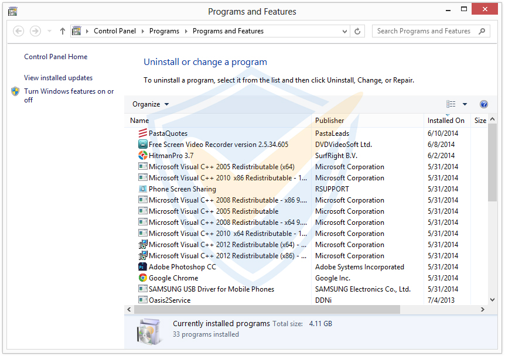Sort the list by Publisher column
This screenshot has width=505, height=356.
329,120
